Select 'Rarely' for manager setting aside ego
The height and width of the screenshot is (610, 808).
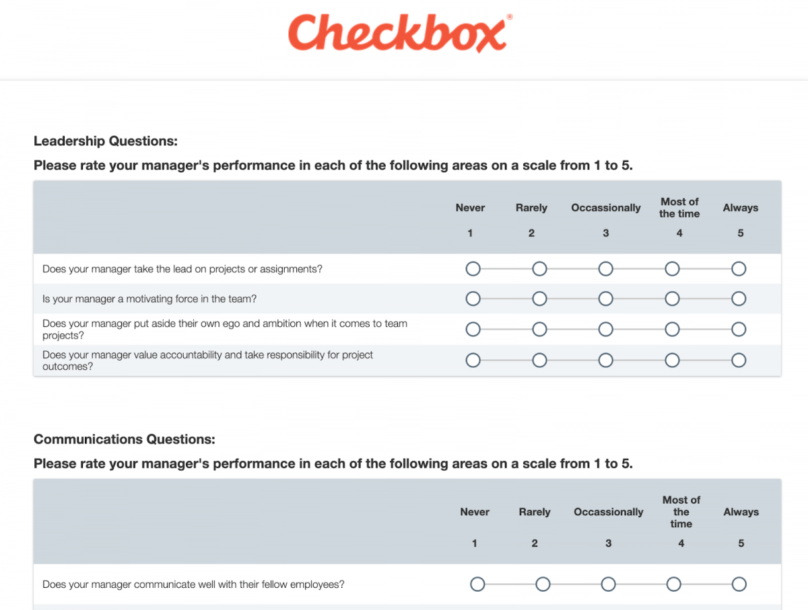[539, 329]
